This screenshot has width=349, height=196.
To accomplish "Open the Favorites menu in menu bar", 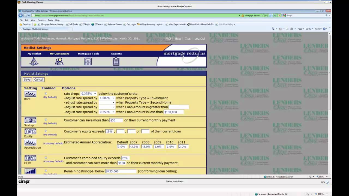I will tap(41, 20).
